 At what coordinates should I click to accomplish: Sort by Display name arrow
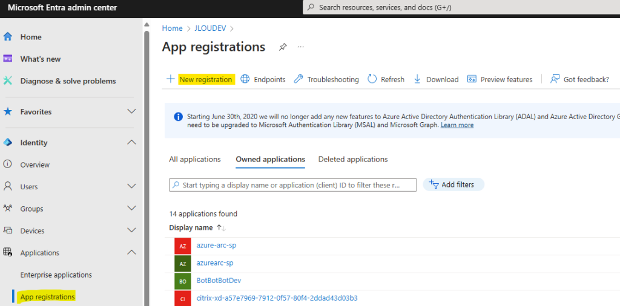(x=220, y=228)
